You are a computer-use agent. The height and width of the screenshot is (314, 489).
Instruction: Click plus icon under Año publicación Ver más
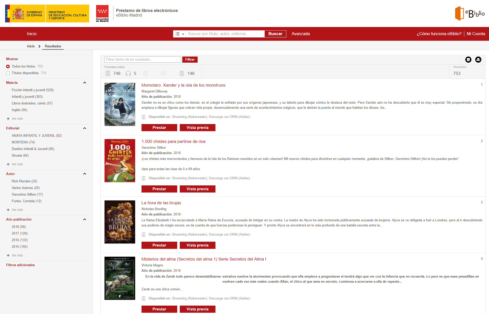(8, 255)
